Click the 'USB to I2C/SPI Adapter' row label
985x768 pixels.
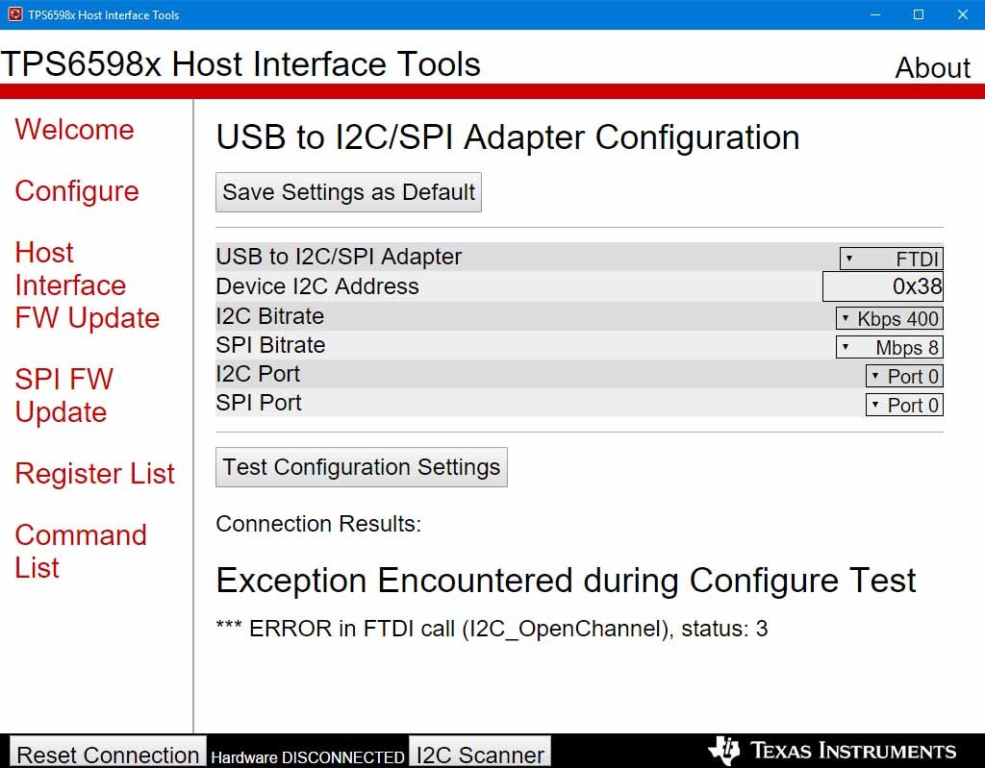[339, 257]
